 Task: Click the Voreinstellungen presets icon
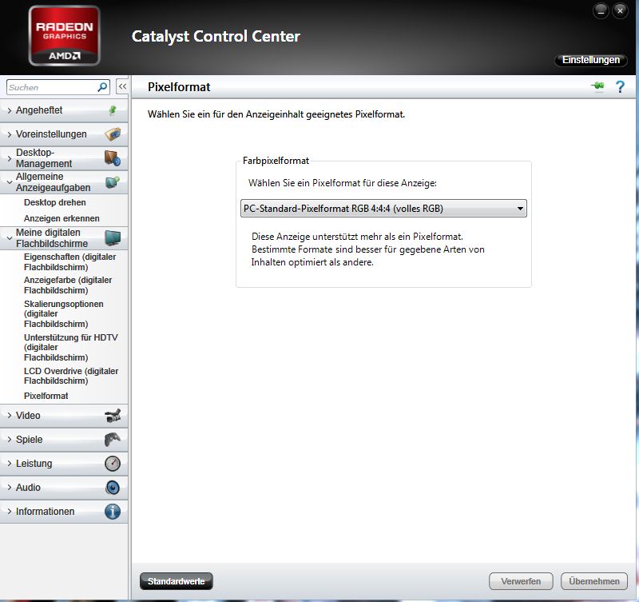point(113,134)
